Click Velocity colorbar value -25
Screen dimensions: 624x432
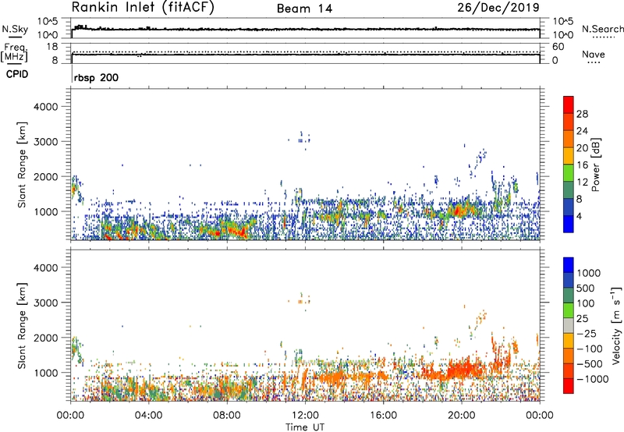(x=588, y=333)
